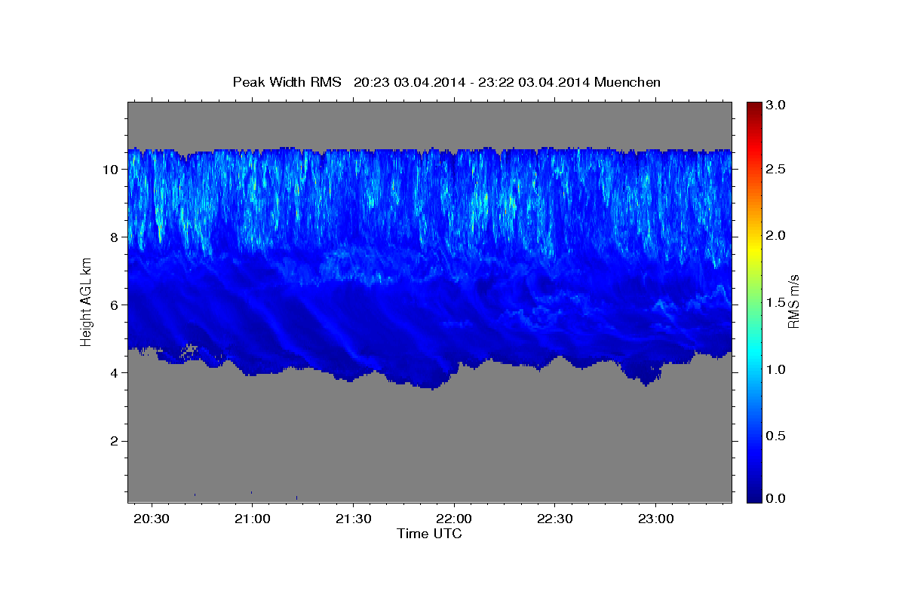The height and width of the screenshot is (603, 905).
Task: Click the 21:00 time tick label
Action: coord(253,520)
